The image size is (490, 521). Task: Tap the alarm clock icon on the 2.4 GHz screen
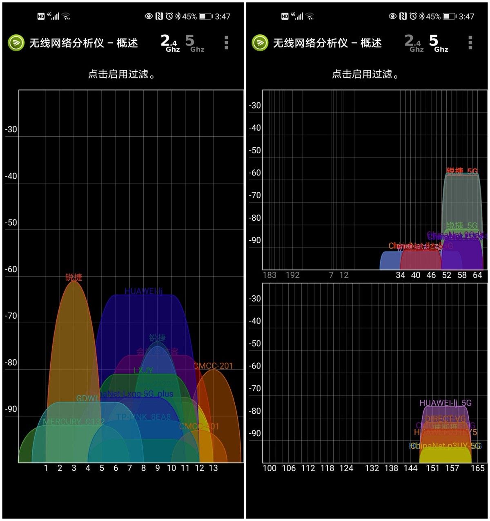point(169,16)
